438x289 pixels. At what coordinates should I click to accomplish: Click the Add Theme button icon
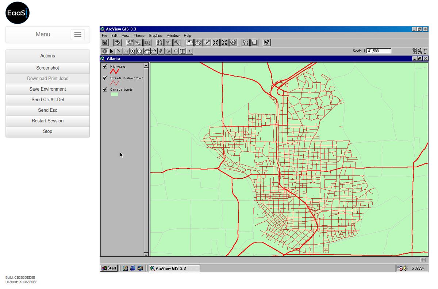[117, 43]
